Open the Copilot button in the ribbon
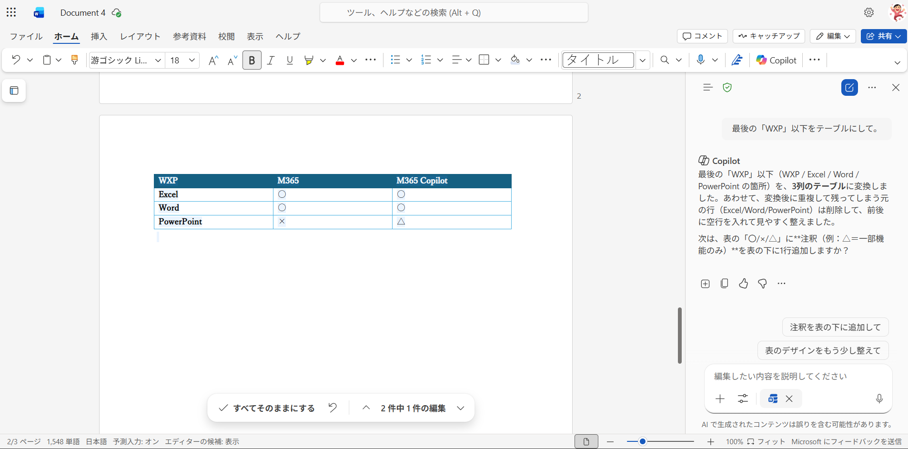The image size is (908, 449). click(777, 60)
